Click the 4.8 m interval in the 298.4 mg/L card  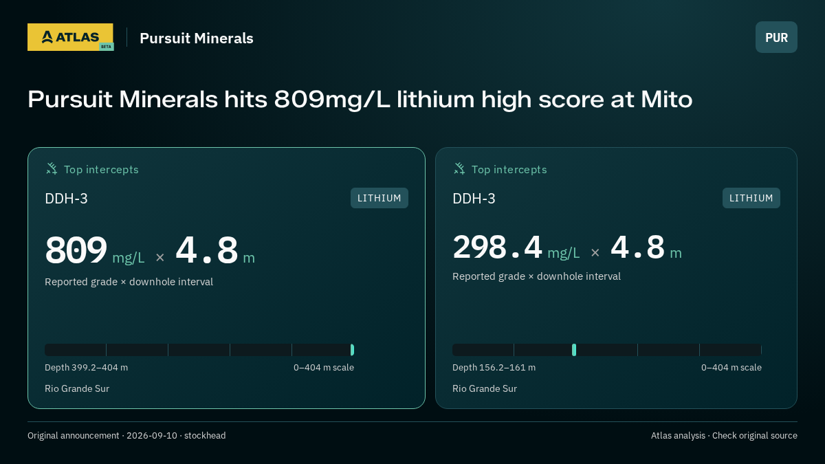(646, 247)
